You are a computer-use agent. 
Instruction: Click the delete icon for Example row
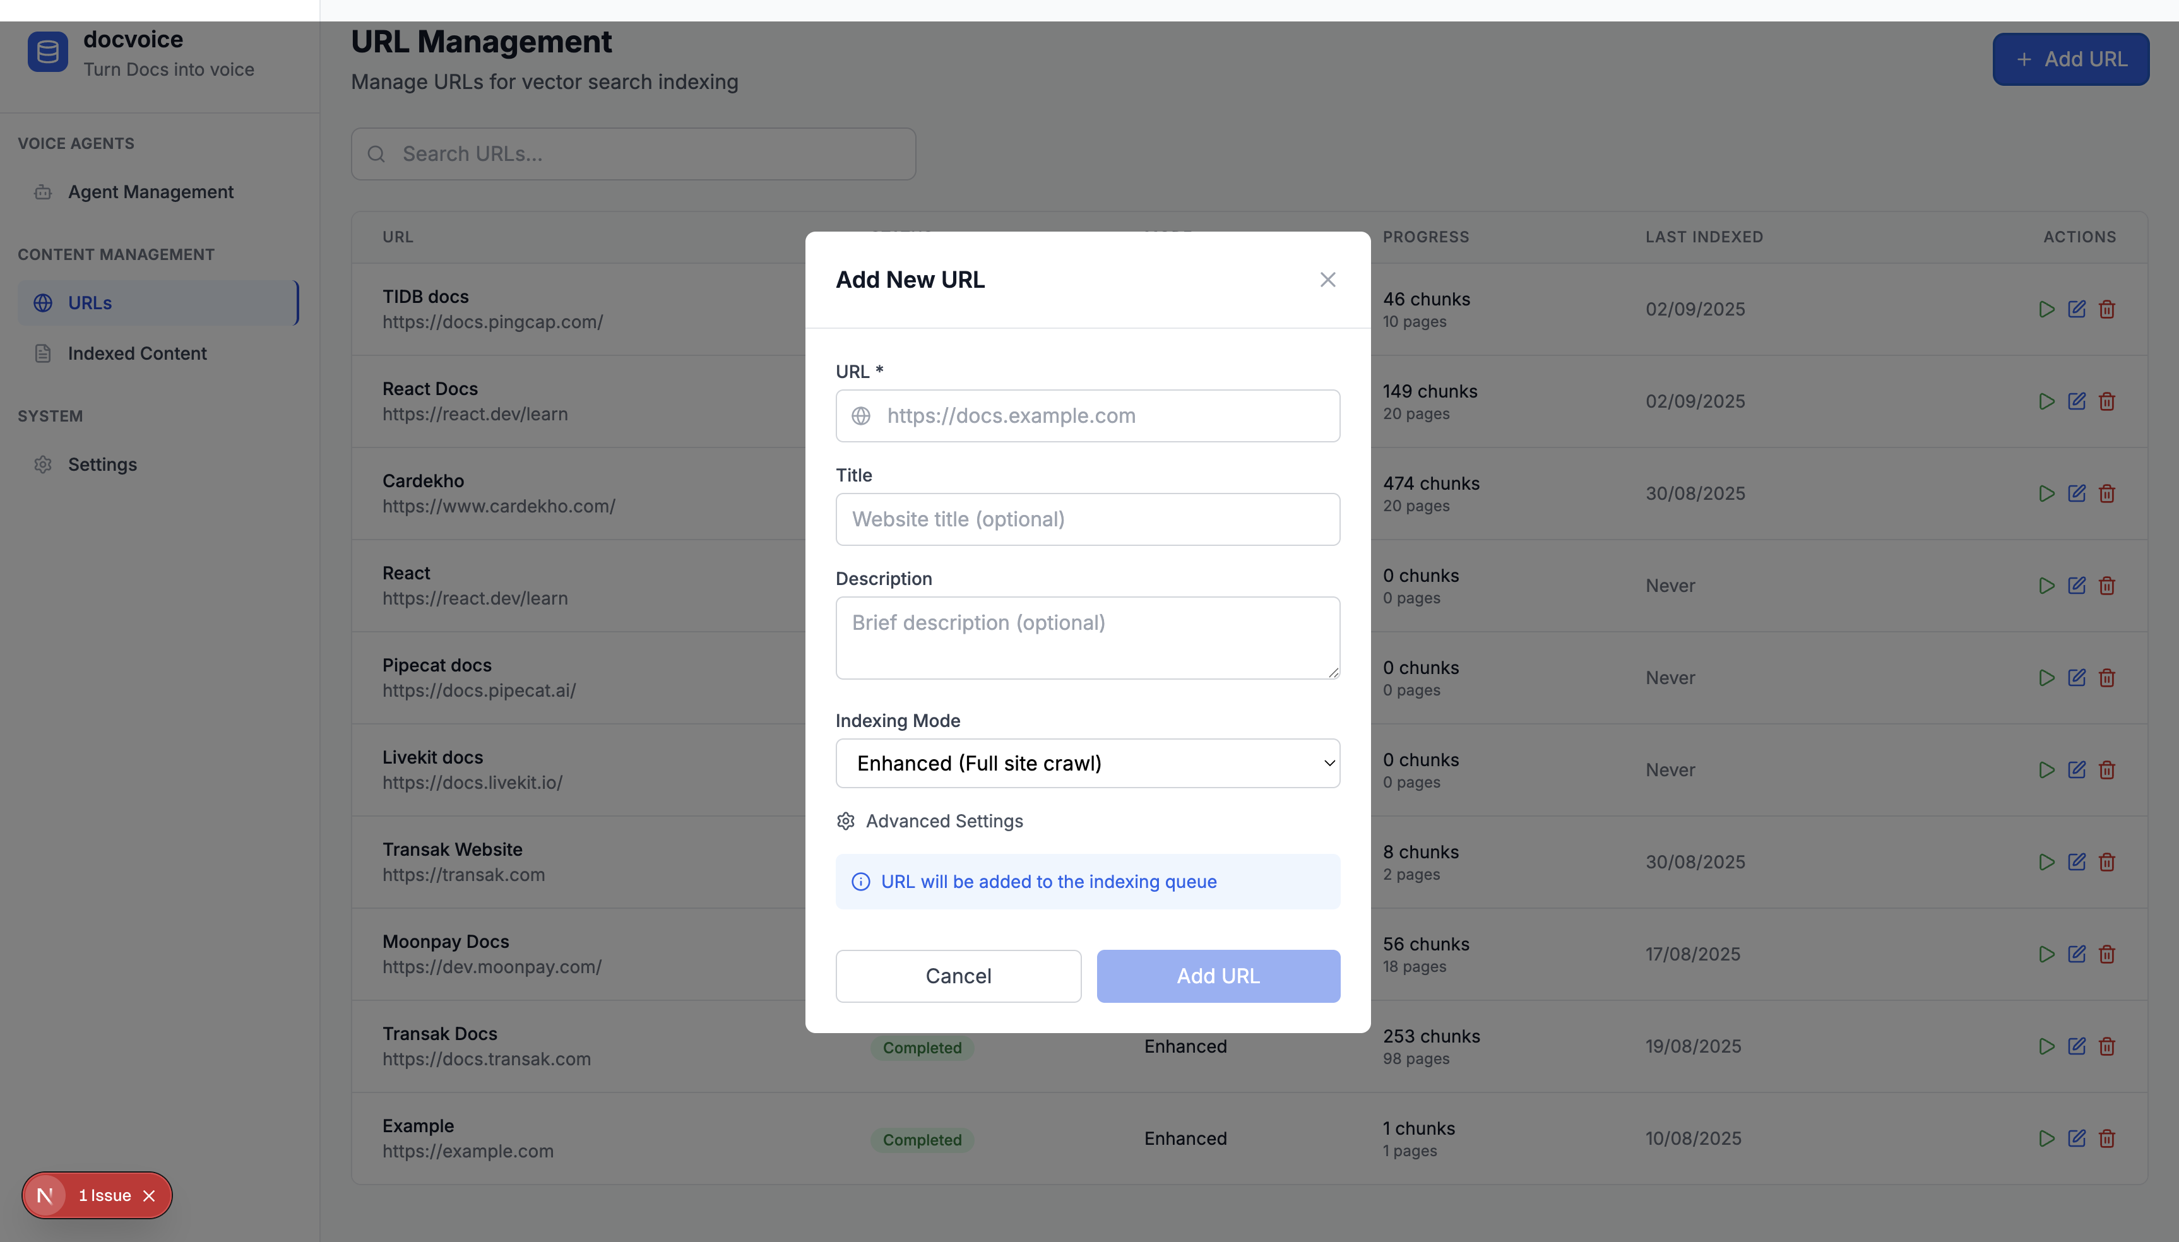pos(2106,1138)
